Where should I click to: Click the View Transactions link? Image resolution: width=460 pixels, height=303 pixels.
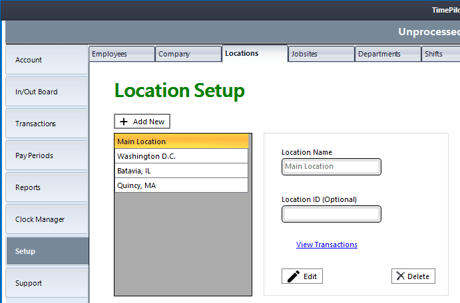326,245
